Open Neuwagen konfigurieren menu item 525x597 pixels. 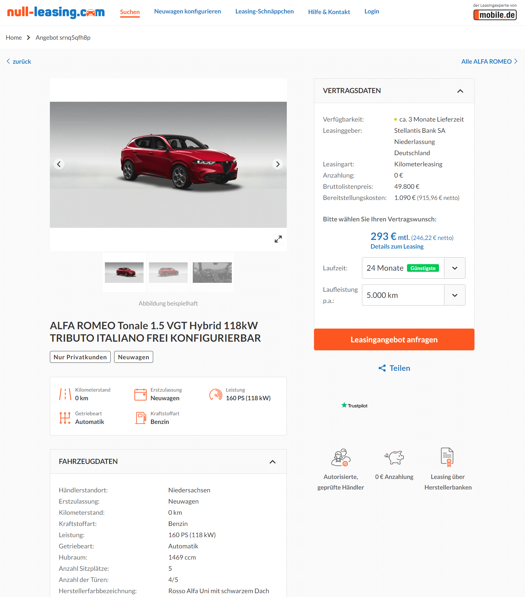[187, 12]
